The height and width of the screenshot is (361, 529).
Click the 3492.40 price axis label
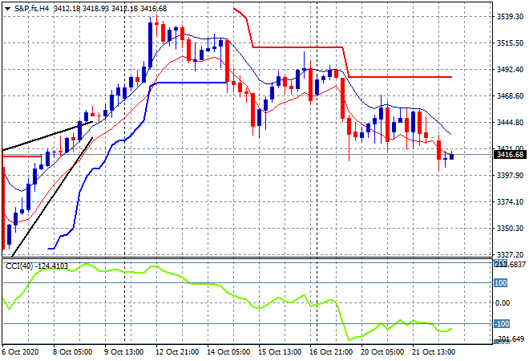tap(510, 69)
